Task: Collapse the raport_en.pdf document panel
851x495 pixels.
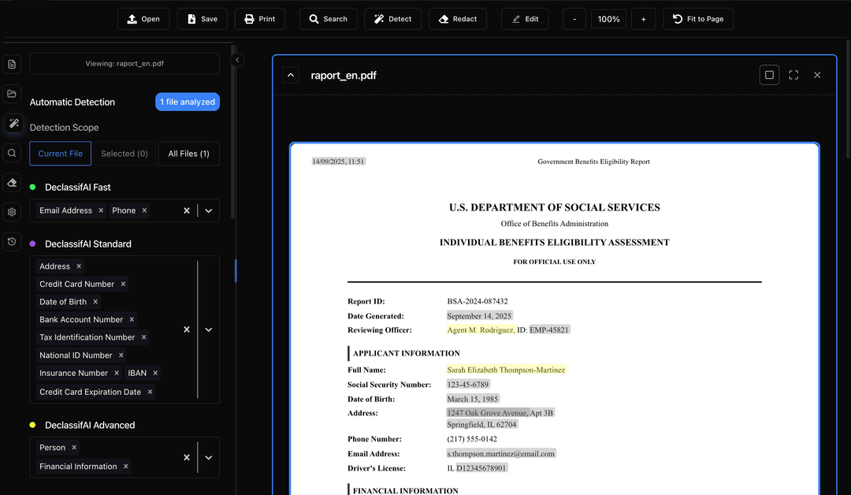Action: (x=291, y=75)
